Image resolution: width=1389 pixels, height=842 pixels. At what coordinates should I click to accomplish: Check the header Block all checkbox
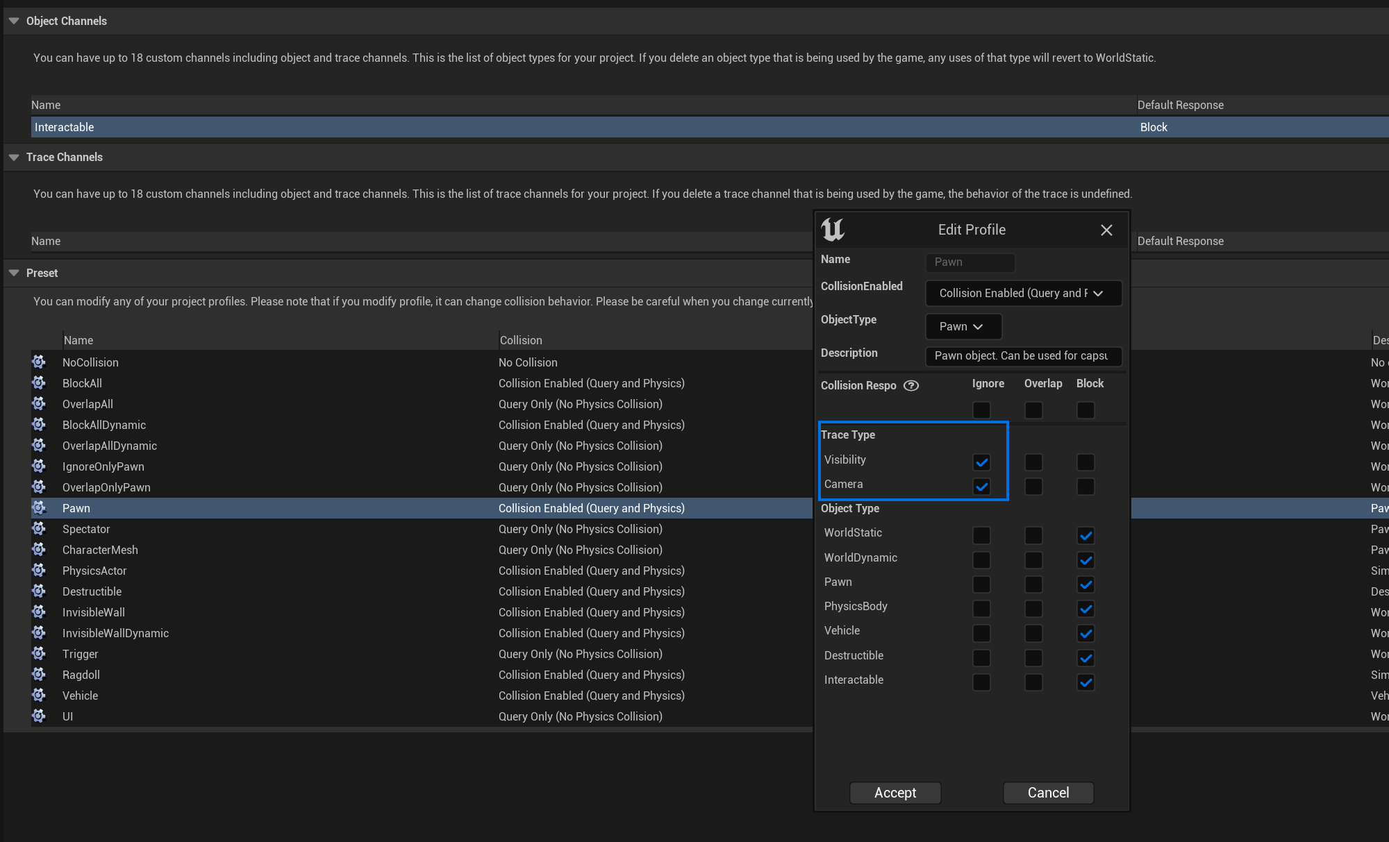point(1086,410)
